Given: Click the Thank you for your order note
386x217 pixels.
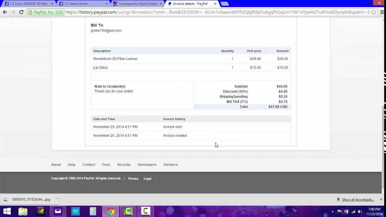Looking at the screenshot, I should click(x=114, y=91).
